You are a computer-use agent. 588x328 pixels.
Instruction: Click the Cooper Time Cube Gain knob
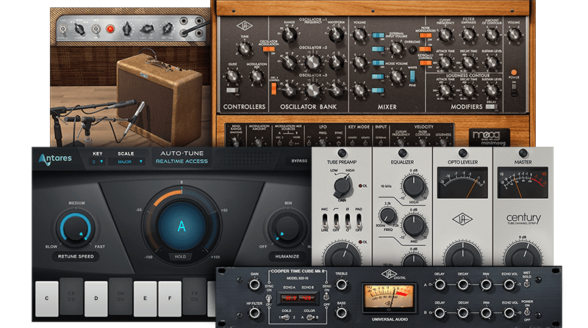(254, 285)
